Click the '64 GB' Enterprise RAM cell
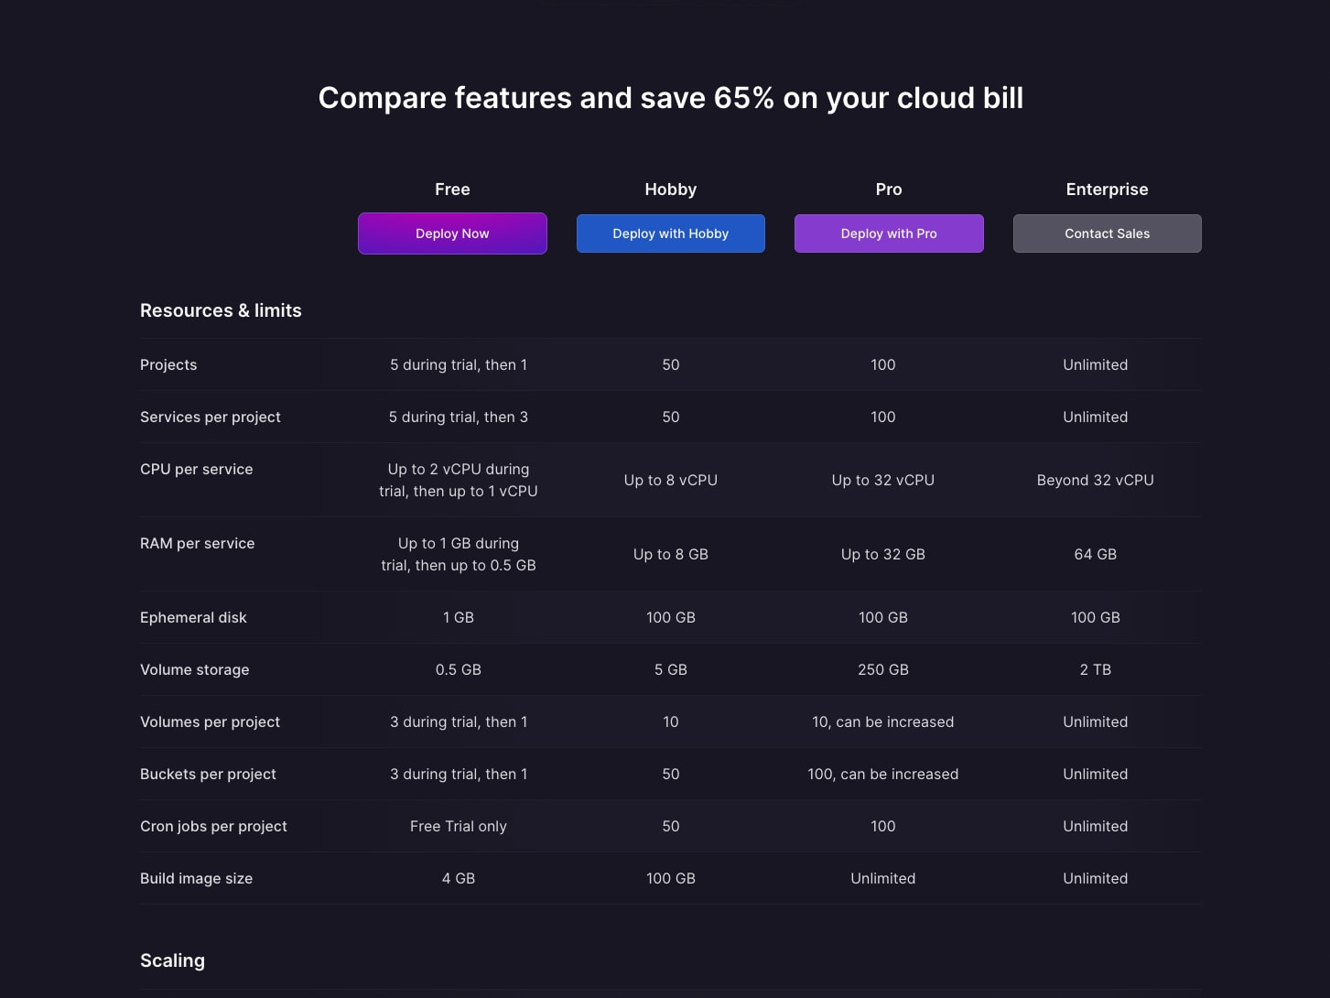 1096,554
